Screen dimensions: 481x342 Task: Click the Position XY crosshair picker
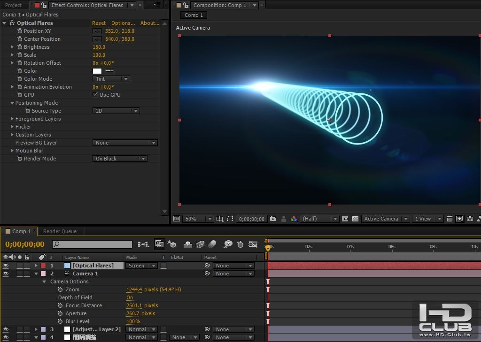97,31
